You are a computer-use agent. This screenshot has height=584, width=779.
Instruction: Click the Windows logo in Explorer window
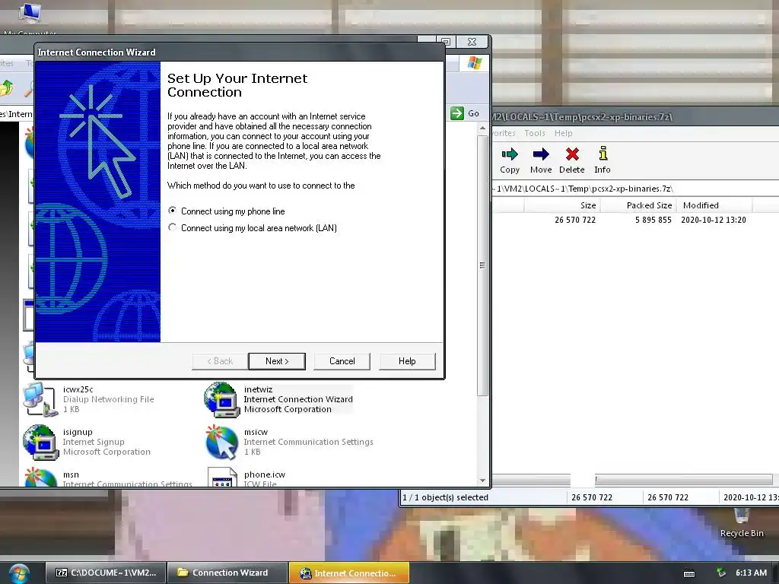475,63
